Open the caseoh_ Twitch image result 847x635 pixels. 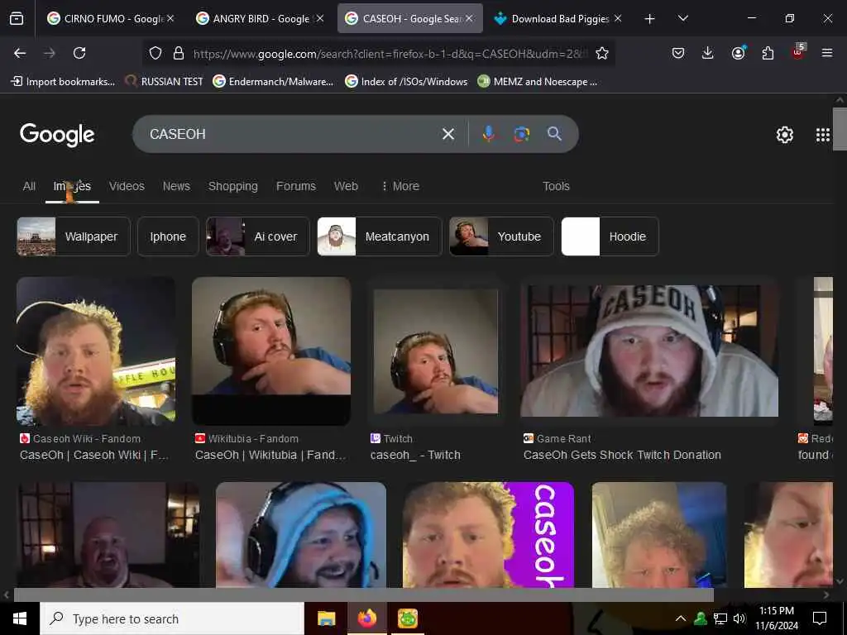tap(435, 351)
